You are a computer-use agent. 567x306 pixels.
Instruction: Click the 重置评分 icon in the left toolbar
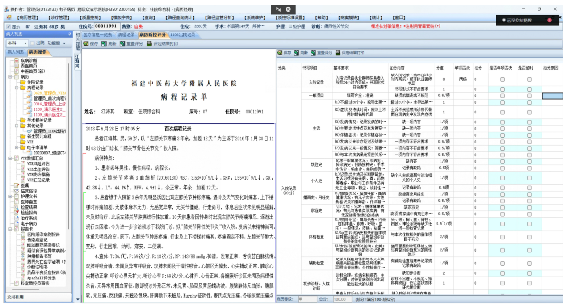tap(122, 44)
